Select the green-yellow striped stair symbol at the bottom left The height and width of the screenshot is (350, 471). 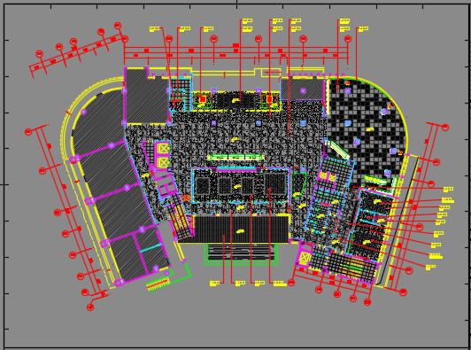coord(158,284)
